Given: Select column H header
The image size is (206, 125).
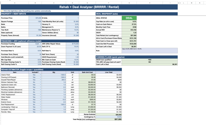Looking at the screenshot, I should pyautogui.click(x=150, y=3).
